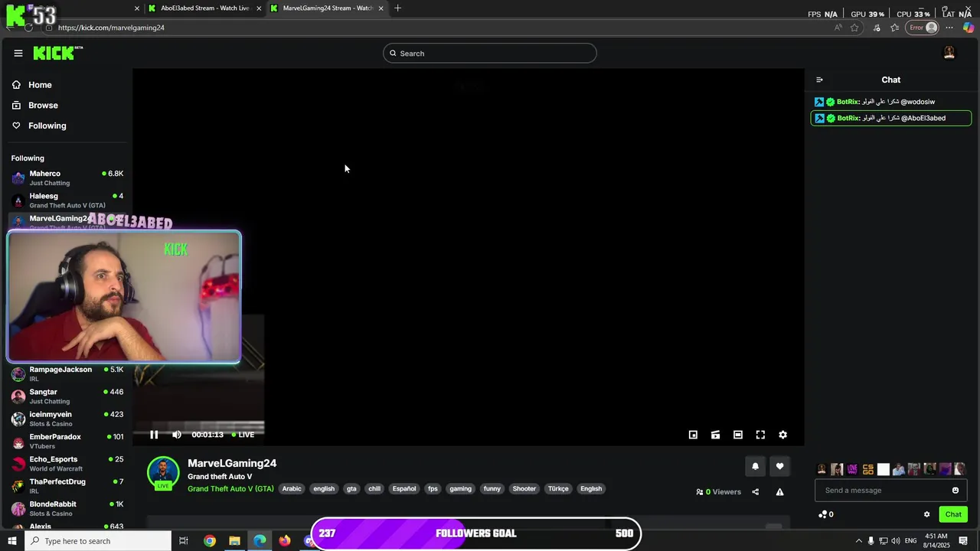Open the Echo_Esports channel
The image size is (980, 551).
click(x=67, y=464)
